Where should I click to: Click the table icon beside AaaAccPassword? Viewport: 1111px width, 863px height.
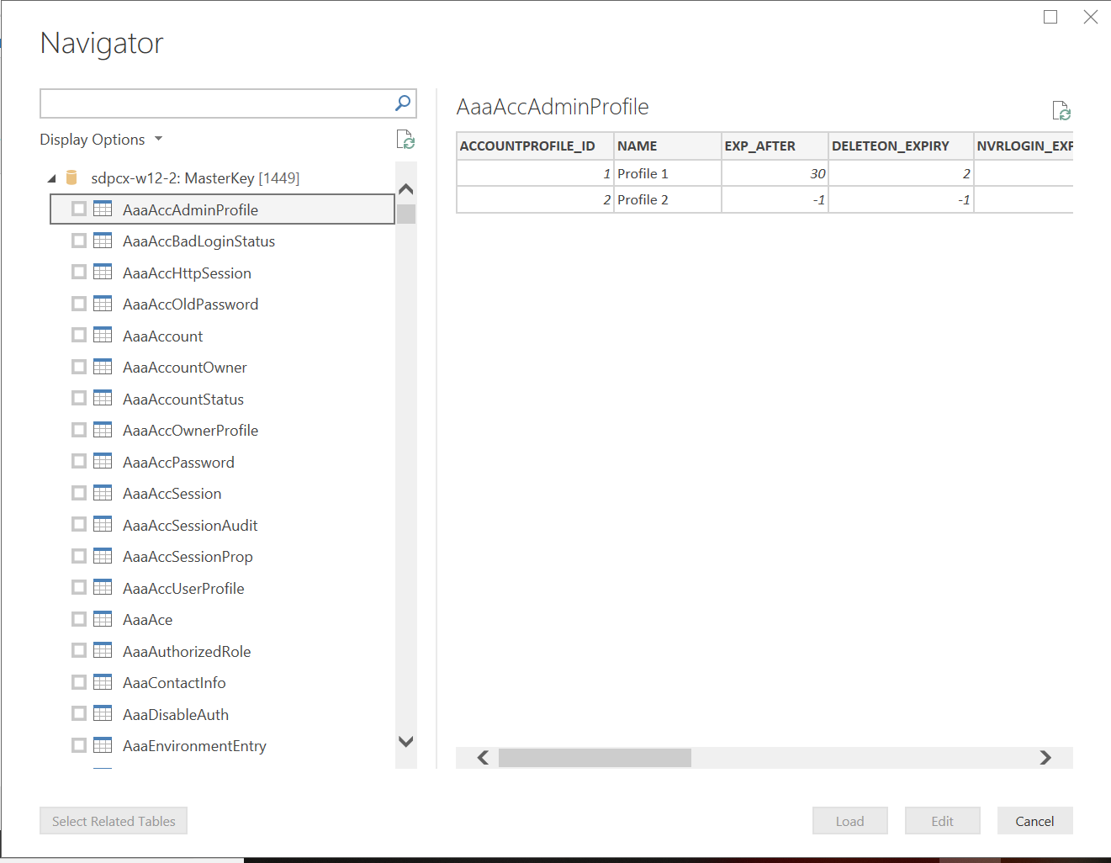[x=103, y=461]
